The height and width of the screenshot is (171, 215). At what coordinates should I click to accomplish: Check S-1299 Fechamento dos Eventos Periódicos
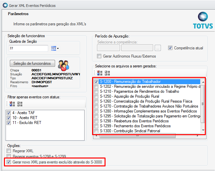pos(96,126)
